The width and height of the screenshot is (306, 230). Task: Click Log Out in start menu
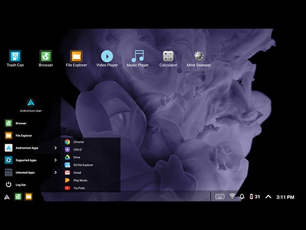pyautogui.click(x=20, y=185)
